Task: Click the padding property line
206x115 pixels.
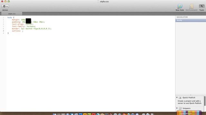Action: (x=28, y=22)
